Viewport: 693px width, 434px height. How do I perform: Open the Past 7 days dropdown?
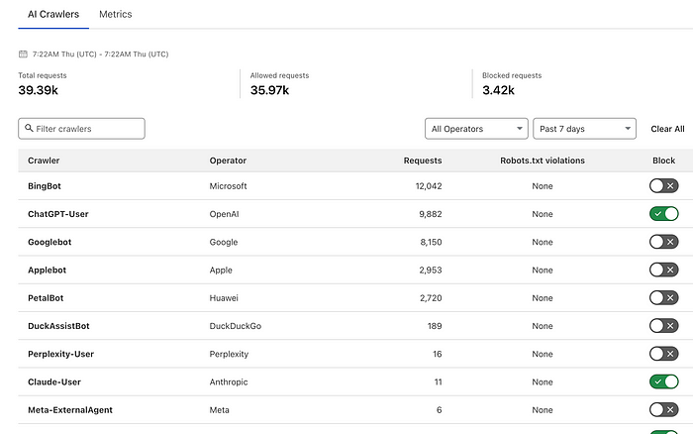coord(584,129)
